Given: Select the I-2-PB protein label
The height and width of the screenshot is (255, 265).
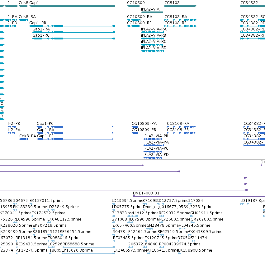Looking at the screenshot, I should [x=14, y=124].
